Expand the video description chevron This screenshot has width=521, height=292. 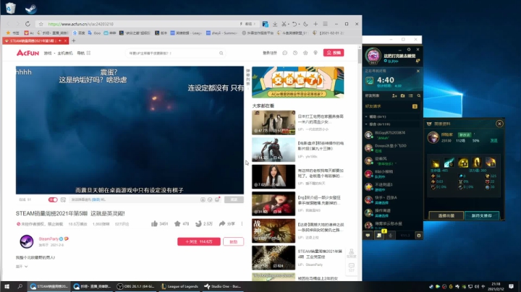click(26, 267)
